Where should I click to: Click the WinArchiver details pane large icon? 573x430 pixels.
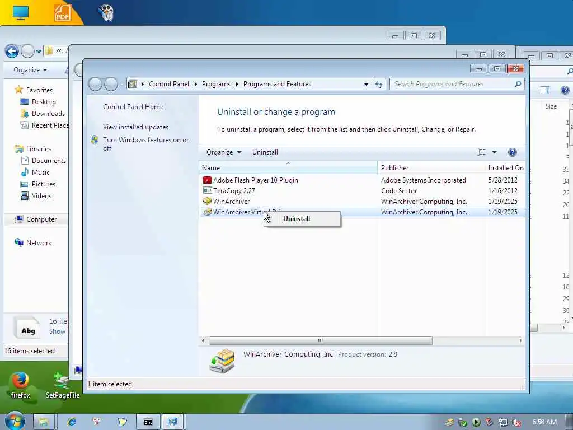point(222,361)
